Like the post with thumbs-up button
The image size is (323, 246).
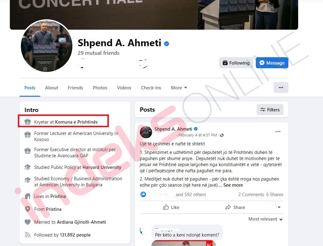(171, 207)
